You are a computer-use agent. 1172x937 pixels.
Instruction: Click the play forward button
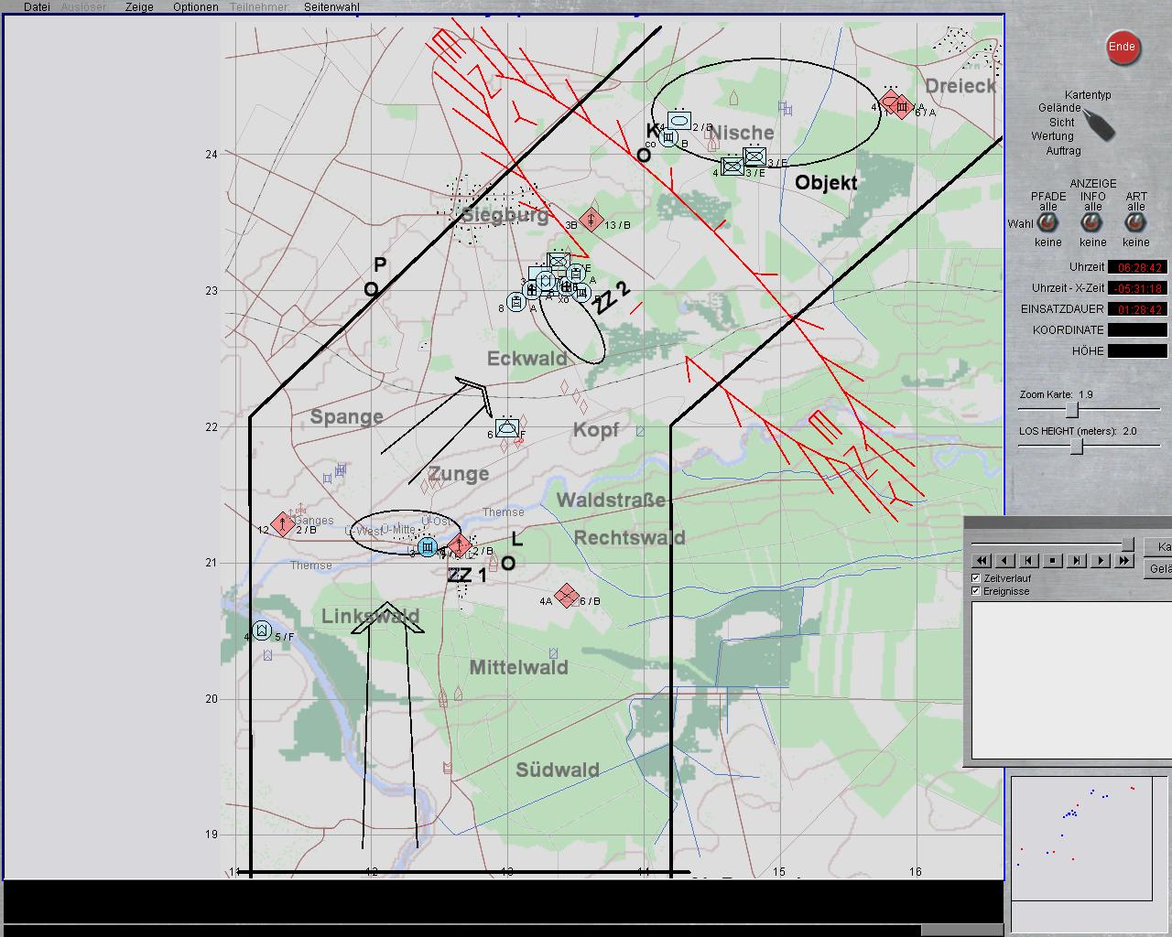pos(1101,561)
